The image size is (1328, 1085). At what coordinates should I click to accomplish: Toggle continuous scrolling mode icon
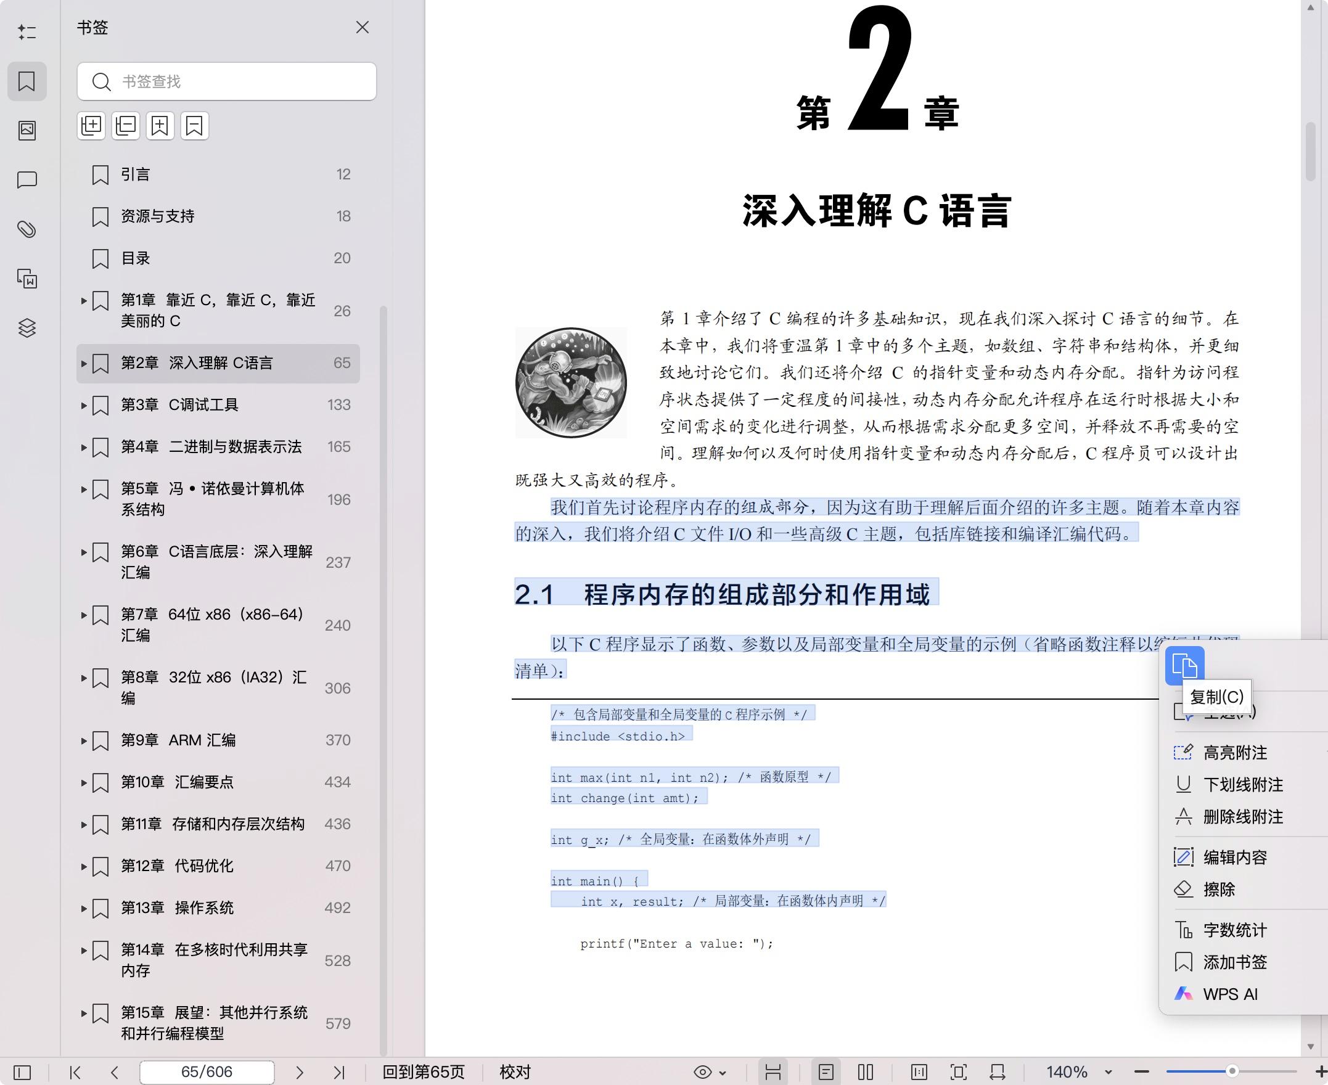point(773,1073)
